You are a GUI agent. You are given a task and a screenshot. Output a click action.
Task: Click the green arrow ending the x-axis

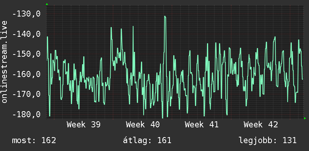[305, 118]
